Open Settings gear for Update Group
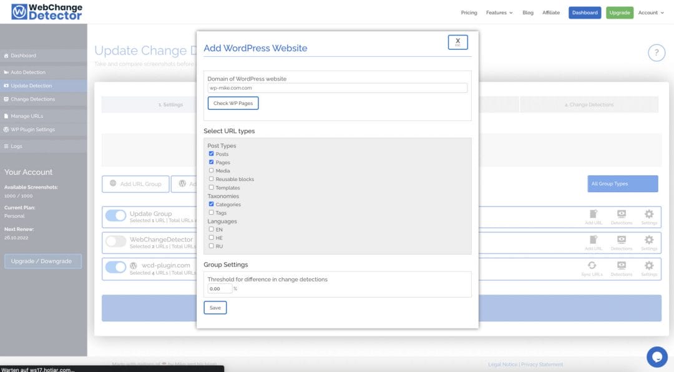 click(649, 217)
